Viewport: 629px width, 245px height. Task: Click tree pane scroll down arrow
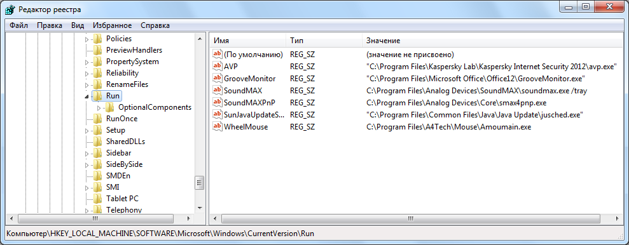pyautogui.click(x=199, y=208)
